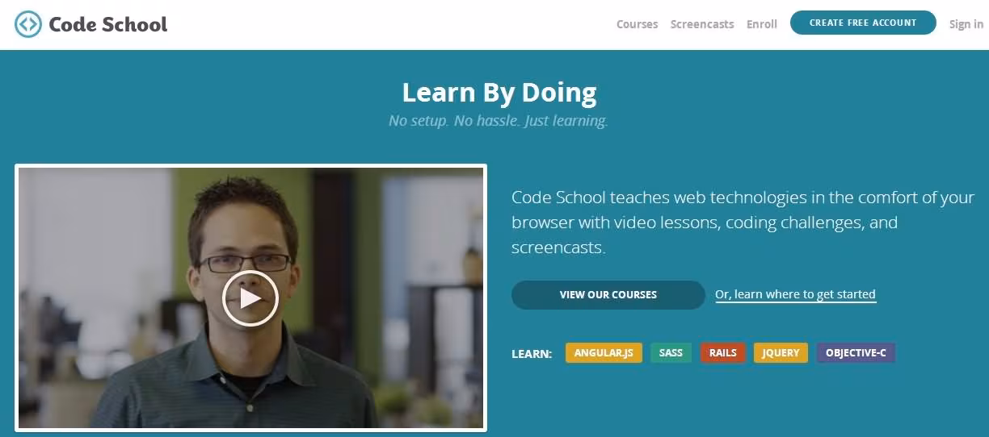The height and width of the screenshot is (437, 989).
Task: Go to the Screencasts page
Action: (702, 24)
